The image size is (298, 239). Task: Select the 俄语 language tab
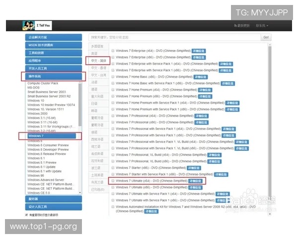(x=99, y=132)
